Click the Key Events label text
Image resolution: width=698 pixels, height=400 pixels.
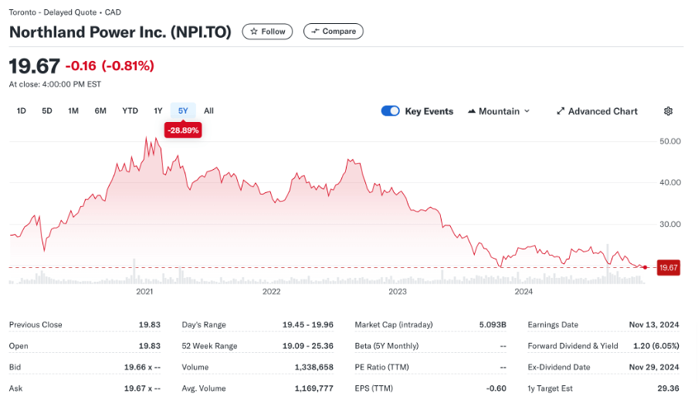coord(429,111)
